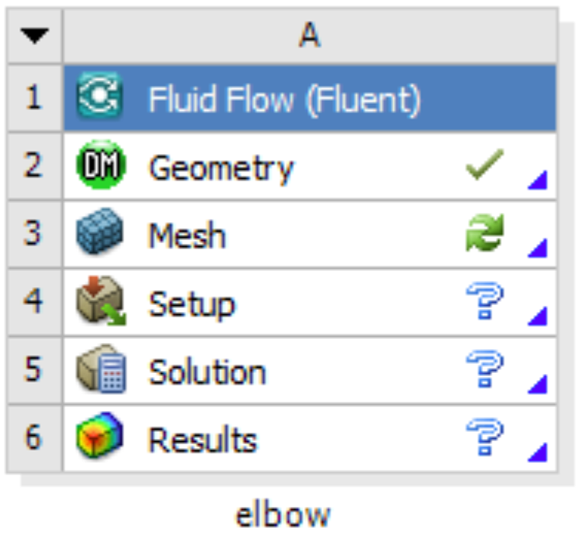Click the DesignModeler Geometry icon

tap(100, 165)
